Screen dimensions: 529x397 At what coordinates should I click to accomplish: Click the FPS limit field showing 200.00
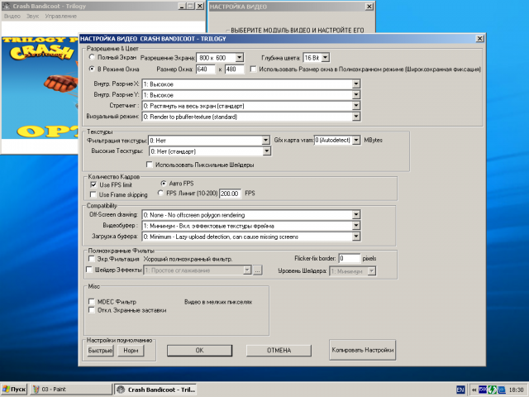pos(230,194)
